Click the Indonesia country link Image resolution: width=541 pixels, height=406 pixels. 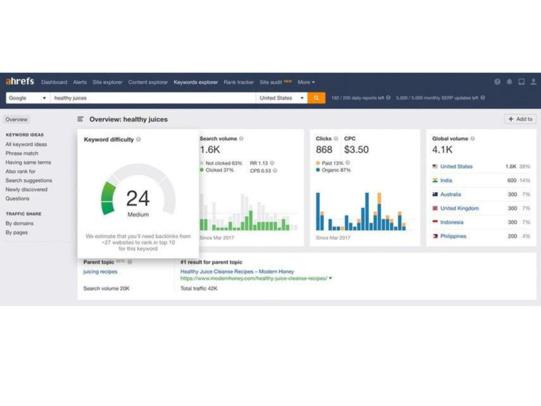[x=452, y=222]
